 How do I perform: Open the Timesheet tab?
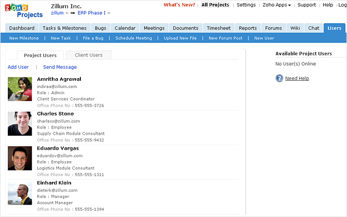pos(219,28)
